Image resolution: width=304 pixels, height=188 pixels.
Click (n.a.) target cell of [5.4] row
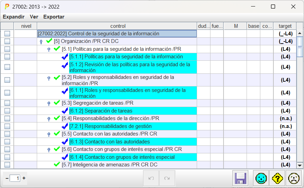pos(285,118)
